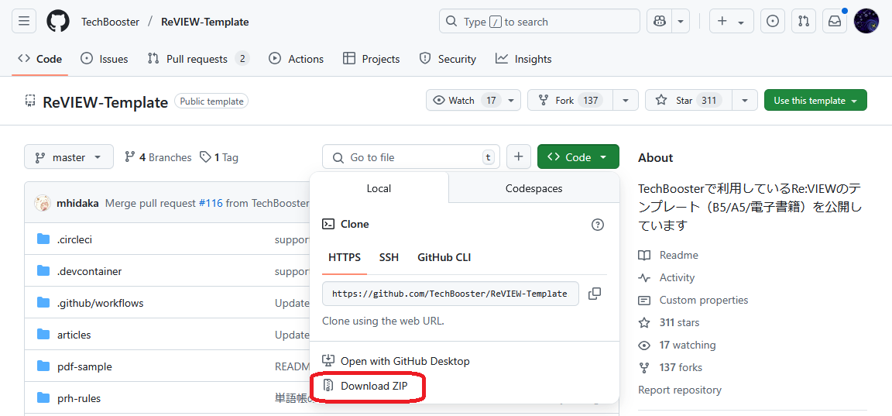Switch to the Pull requests tab
892x416 pixels.
(198, 59)
